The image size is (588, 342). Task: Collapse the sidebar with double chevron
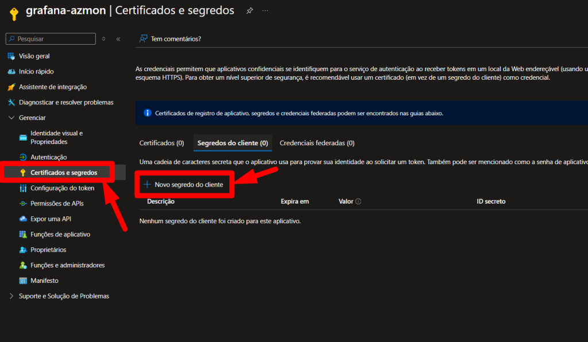pos(118,39)
